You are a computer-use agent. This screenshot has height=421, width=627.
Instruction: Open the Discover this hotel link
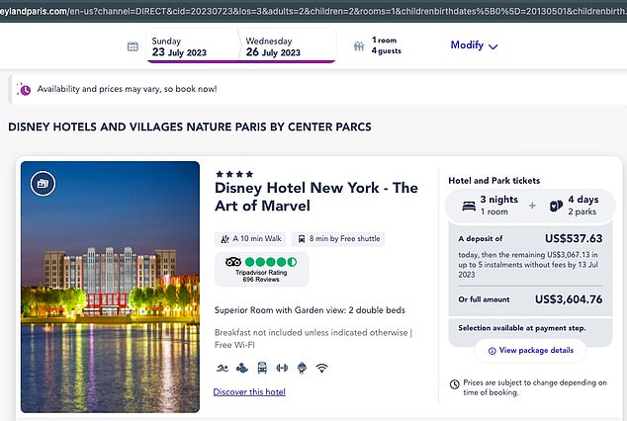(249, 391)
